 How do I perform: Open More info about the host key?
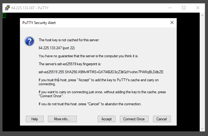point(62,119)
